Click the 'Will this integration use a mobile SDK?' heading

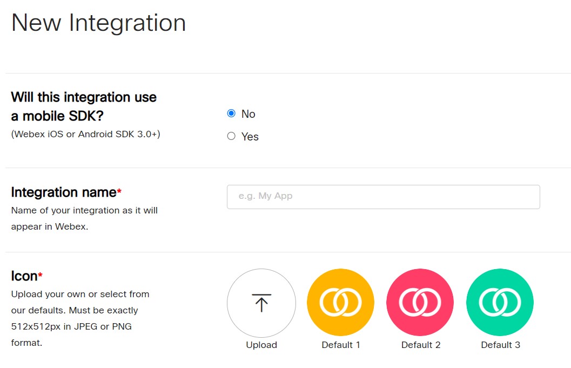click(84, 106)
